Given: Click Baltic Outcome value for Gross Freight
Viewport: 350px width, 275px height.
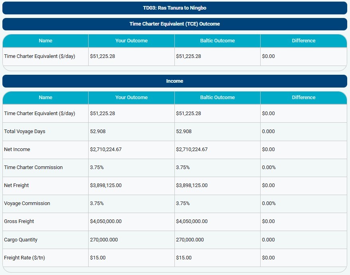Looking at the screenshot, I should point(192,221).
